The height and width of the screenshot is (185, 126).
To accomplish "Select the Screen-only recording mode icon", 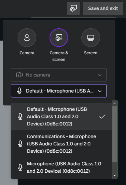I will (91, 38).
